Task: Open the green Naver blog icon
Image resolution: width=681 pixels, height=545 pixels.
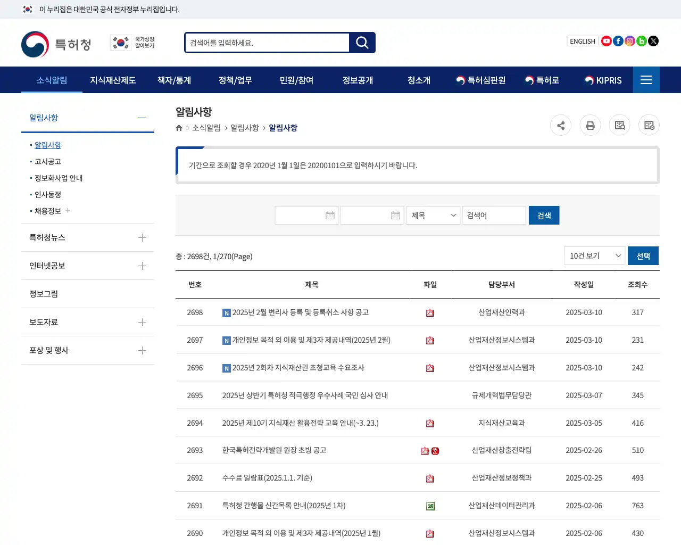Action: point(642,41)
